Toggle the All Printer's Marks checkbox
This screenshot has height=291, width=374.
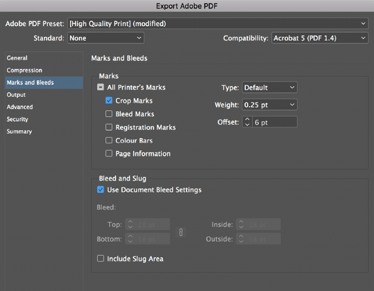point(100,88)
